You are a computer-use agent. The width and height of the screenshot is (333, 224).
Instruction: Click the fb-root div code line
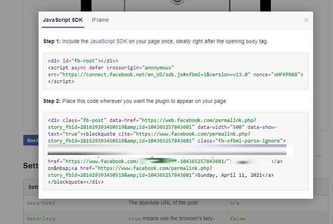point(83,61)
